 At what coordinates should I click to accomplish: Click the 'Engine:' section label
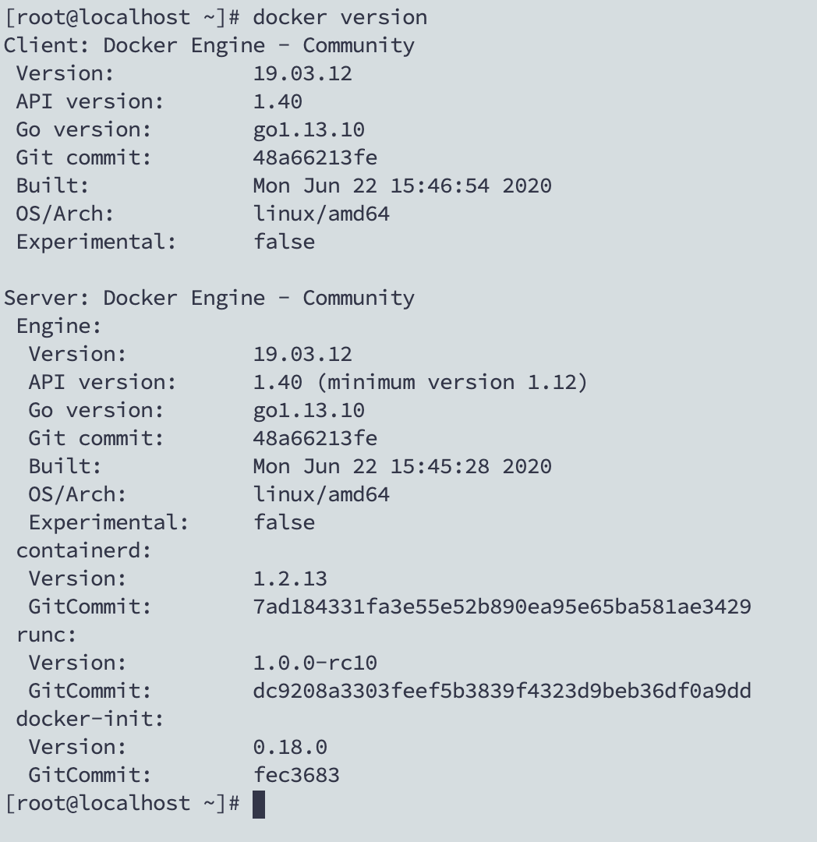[x=59, y=326]
